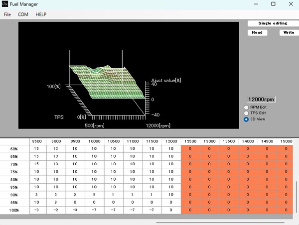Image resolution: width=299 pixels, height=225 pixels.
Task: Click cell 15 at 70% and 8500
Action: click(x=38, y=164)
